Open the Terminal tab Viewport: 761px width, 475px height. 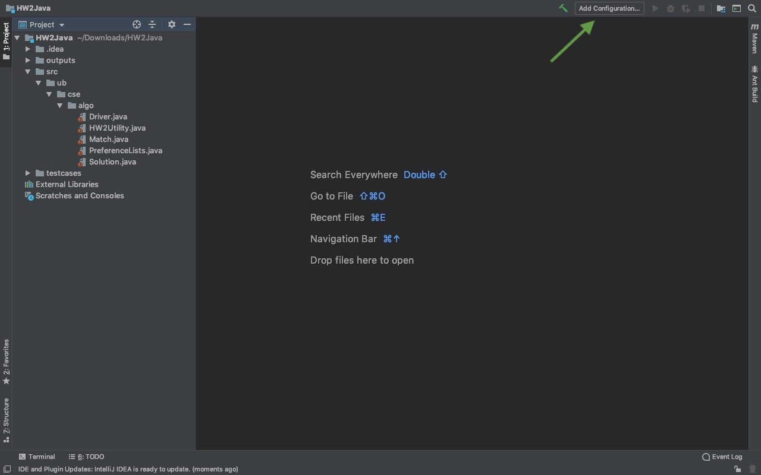pyautogui.click(x=37, y=457)
